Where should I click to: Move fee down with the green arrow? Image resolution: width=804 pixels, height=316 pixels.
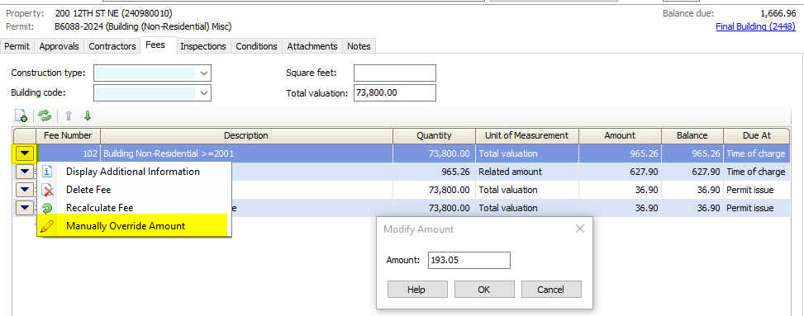[x=87, y=116]
